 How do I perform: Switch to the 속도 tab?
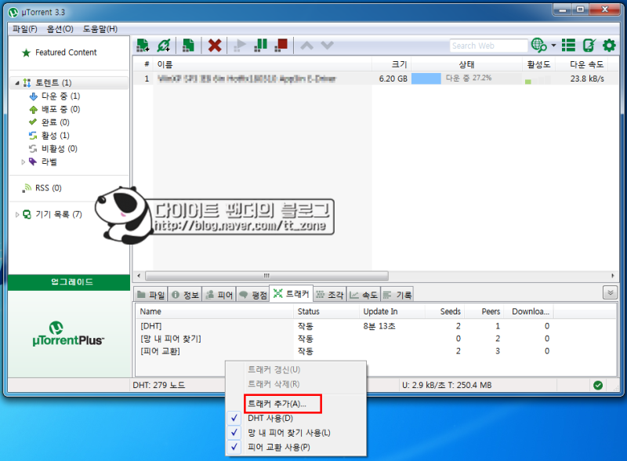[364, 295]
